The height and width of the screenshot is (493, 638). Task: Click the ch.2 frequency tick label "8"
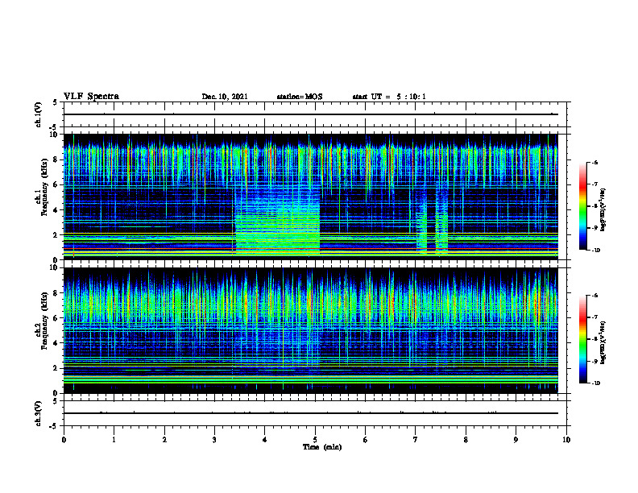click(56, 293)
